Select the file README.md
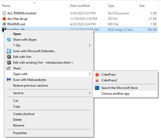The height and width of the screenshot is (139, 161). (16, 24)
